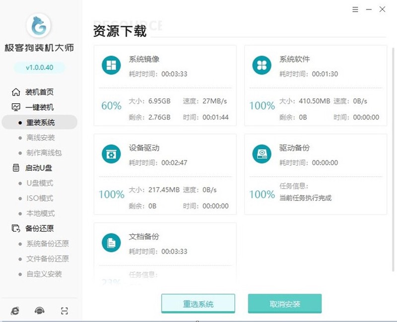Image resolution: width=397 pixels, height=322 pixels.
Task: Click 剩余 2.76GB value
Action: [x=159, y=117]
